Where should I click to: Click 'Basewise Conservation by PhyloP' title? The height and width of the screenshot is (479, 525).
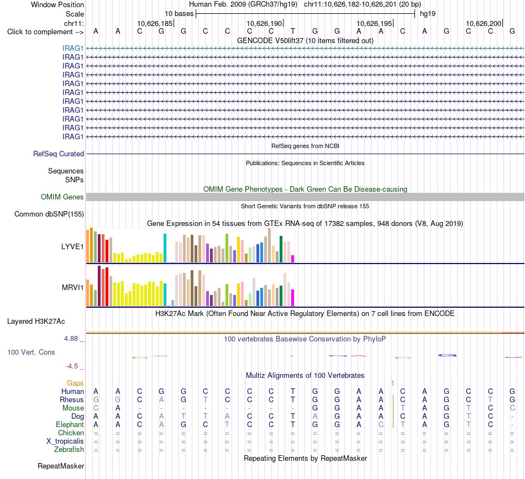coord(305,339)
